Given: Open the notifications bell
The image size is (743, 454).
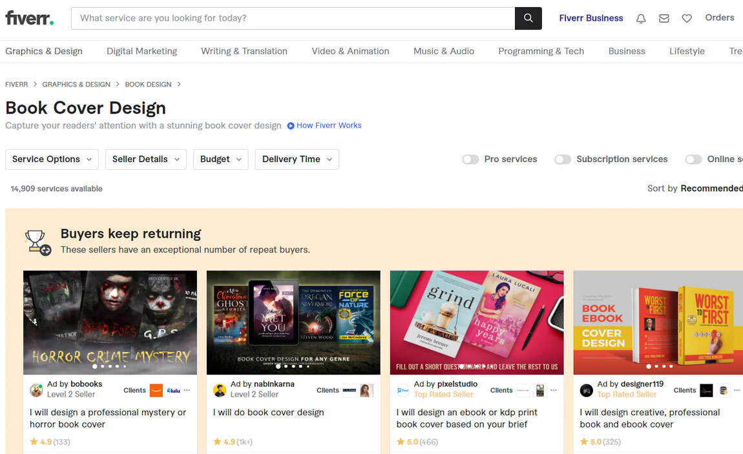Looking at the screenshot, I should [x=640, y=19].
